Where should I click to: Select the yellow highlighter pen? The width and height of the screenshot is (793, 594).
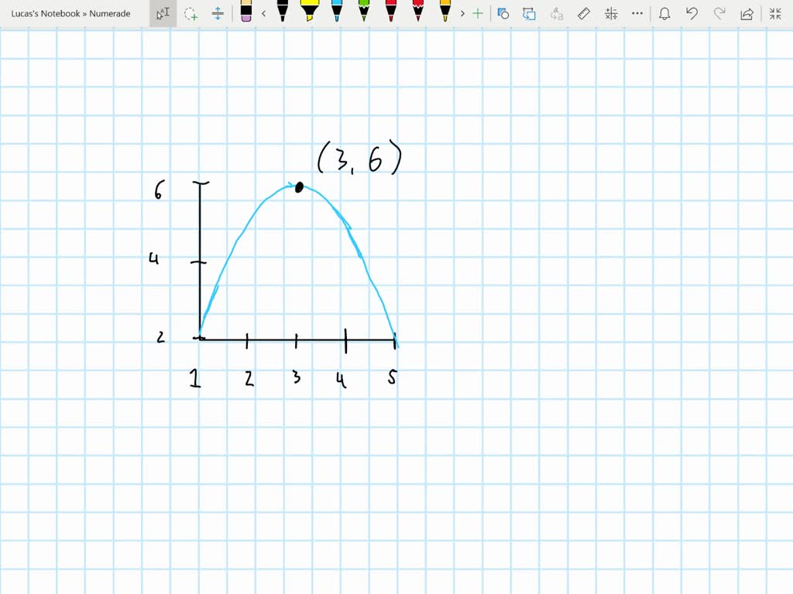310,13
